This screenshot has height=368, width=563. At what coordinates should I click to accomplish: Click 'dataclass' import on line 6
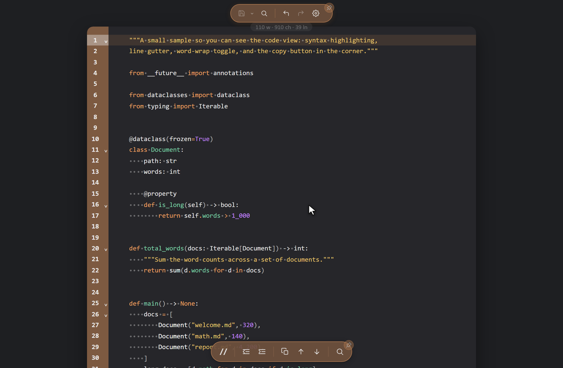[233, 95]
